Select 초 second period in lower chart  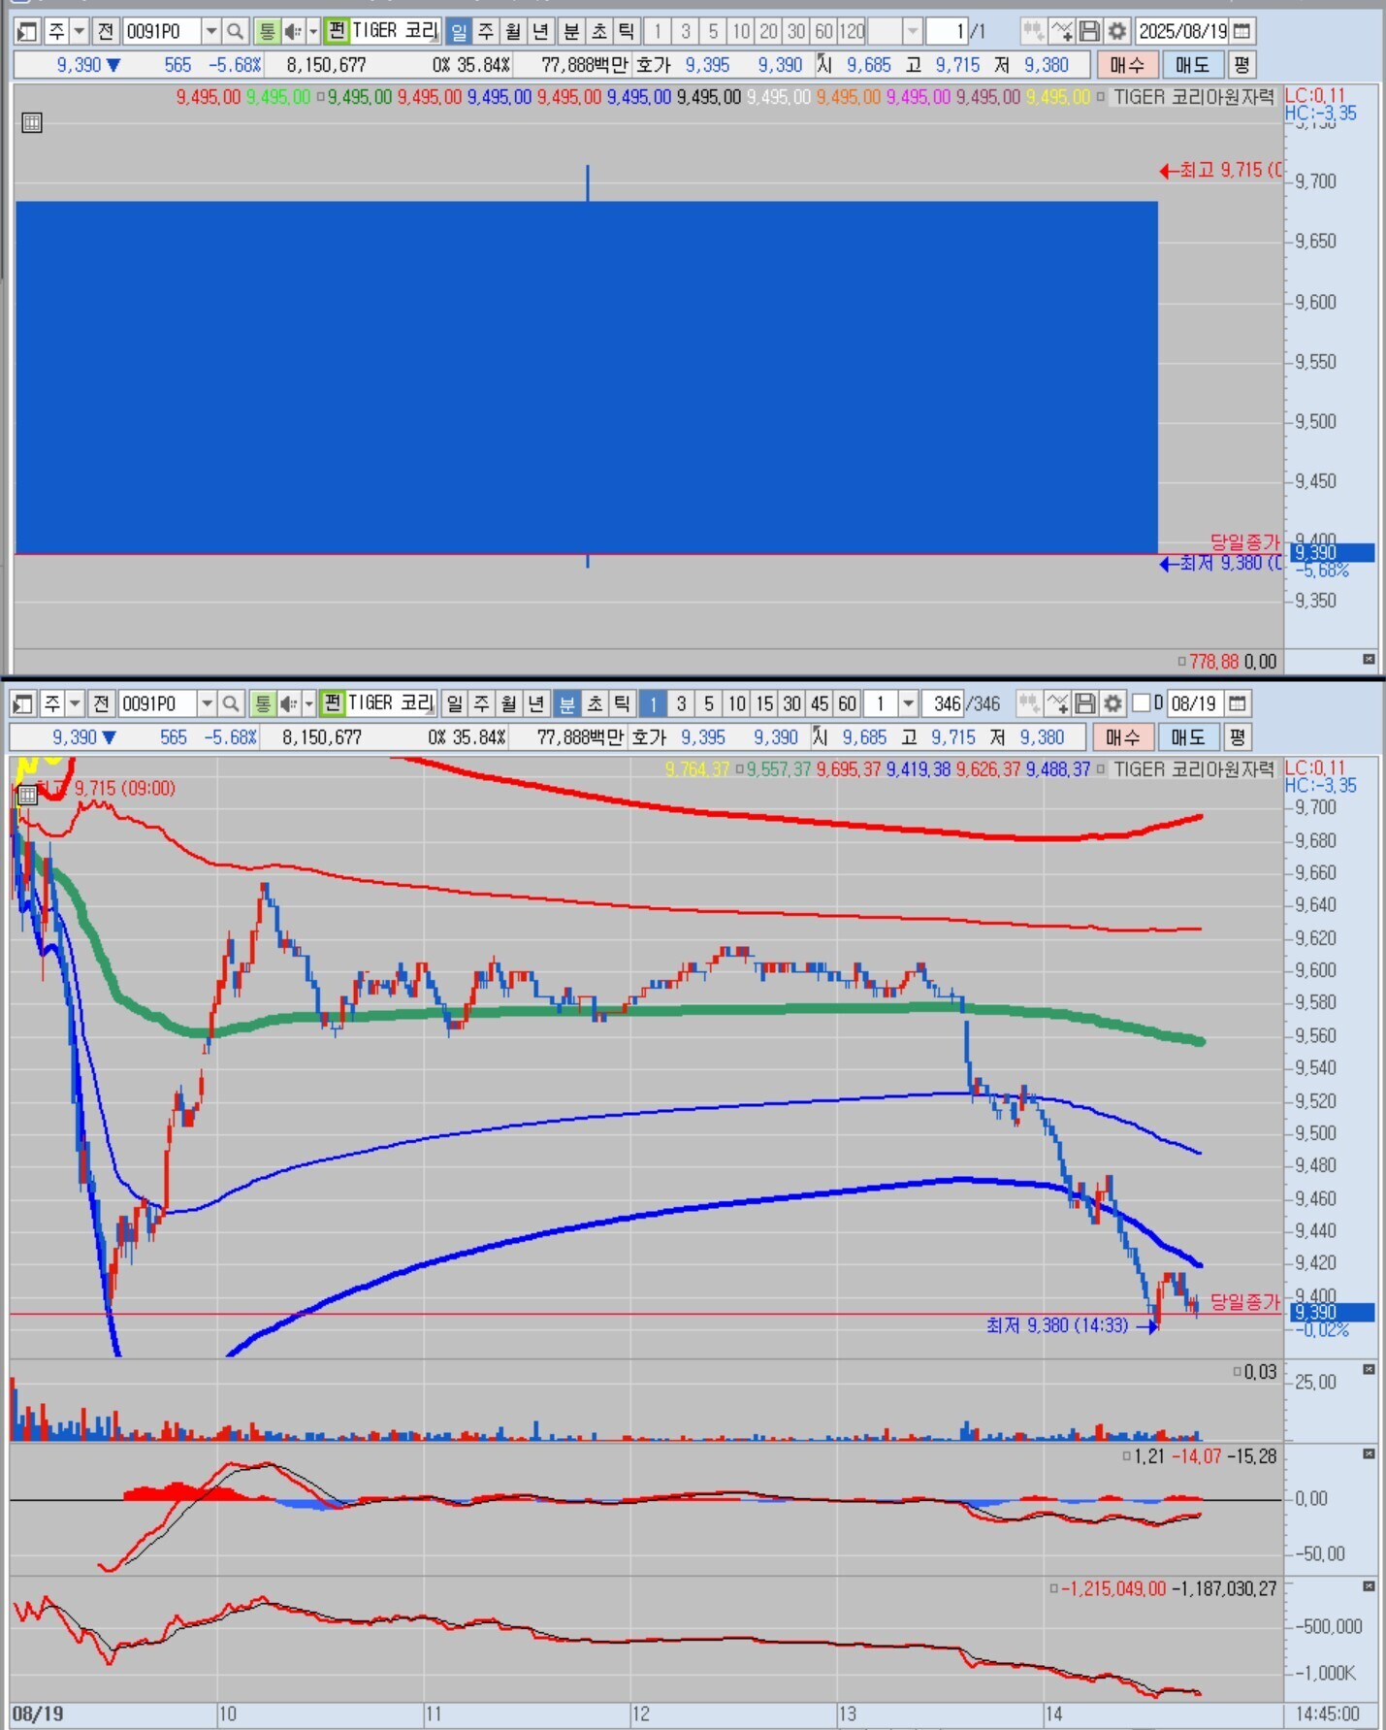595,703
